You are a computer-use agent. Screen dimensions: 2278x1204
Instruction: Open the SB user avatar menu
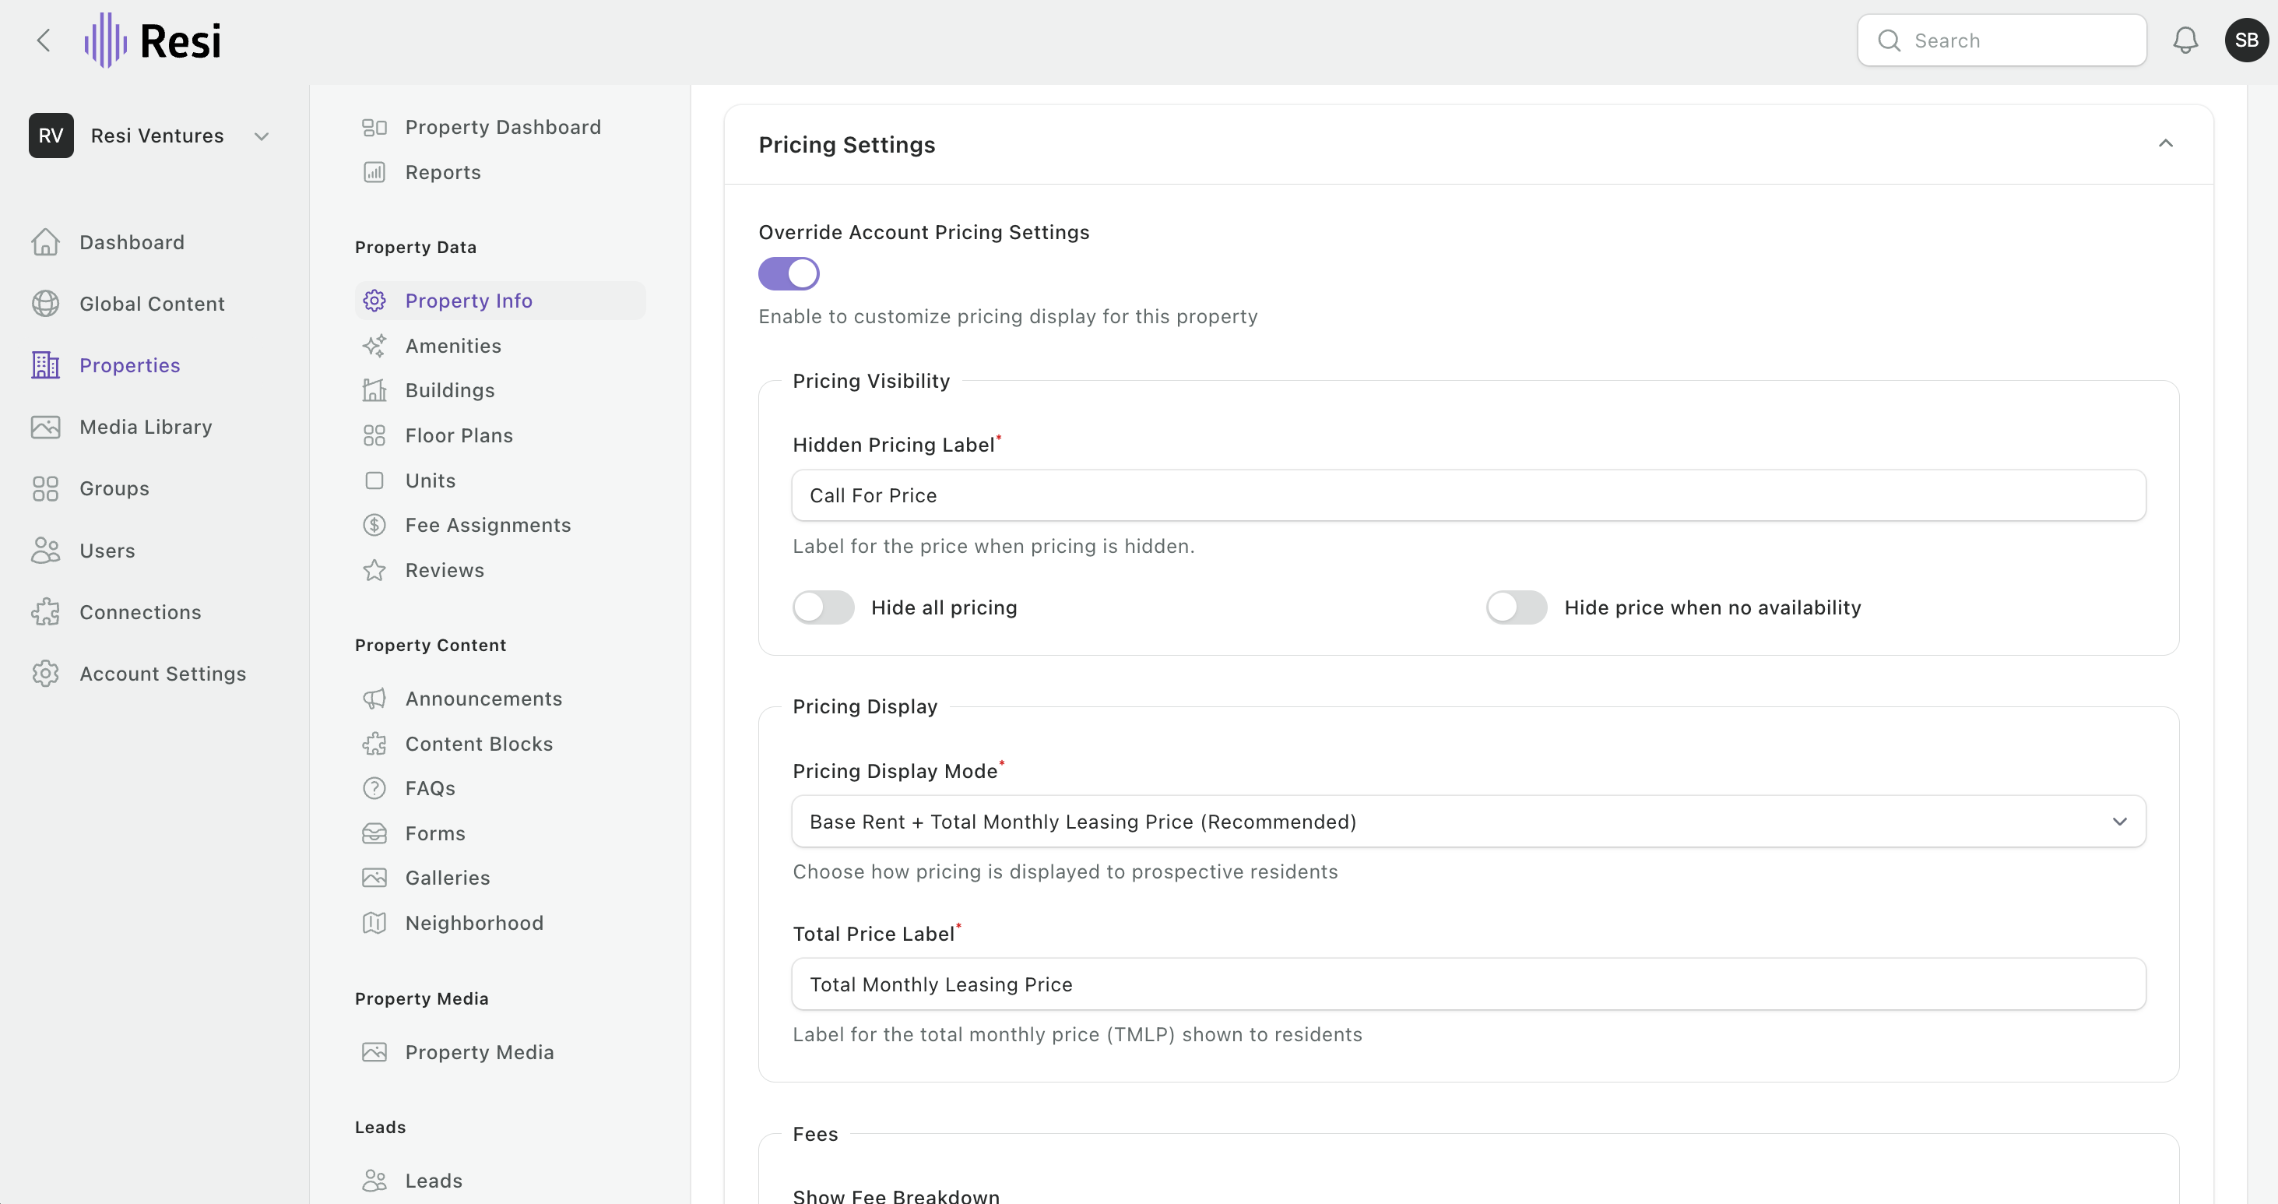(x=2246, y=40)
